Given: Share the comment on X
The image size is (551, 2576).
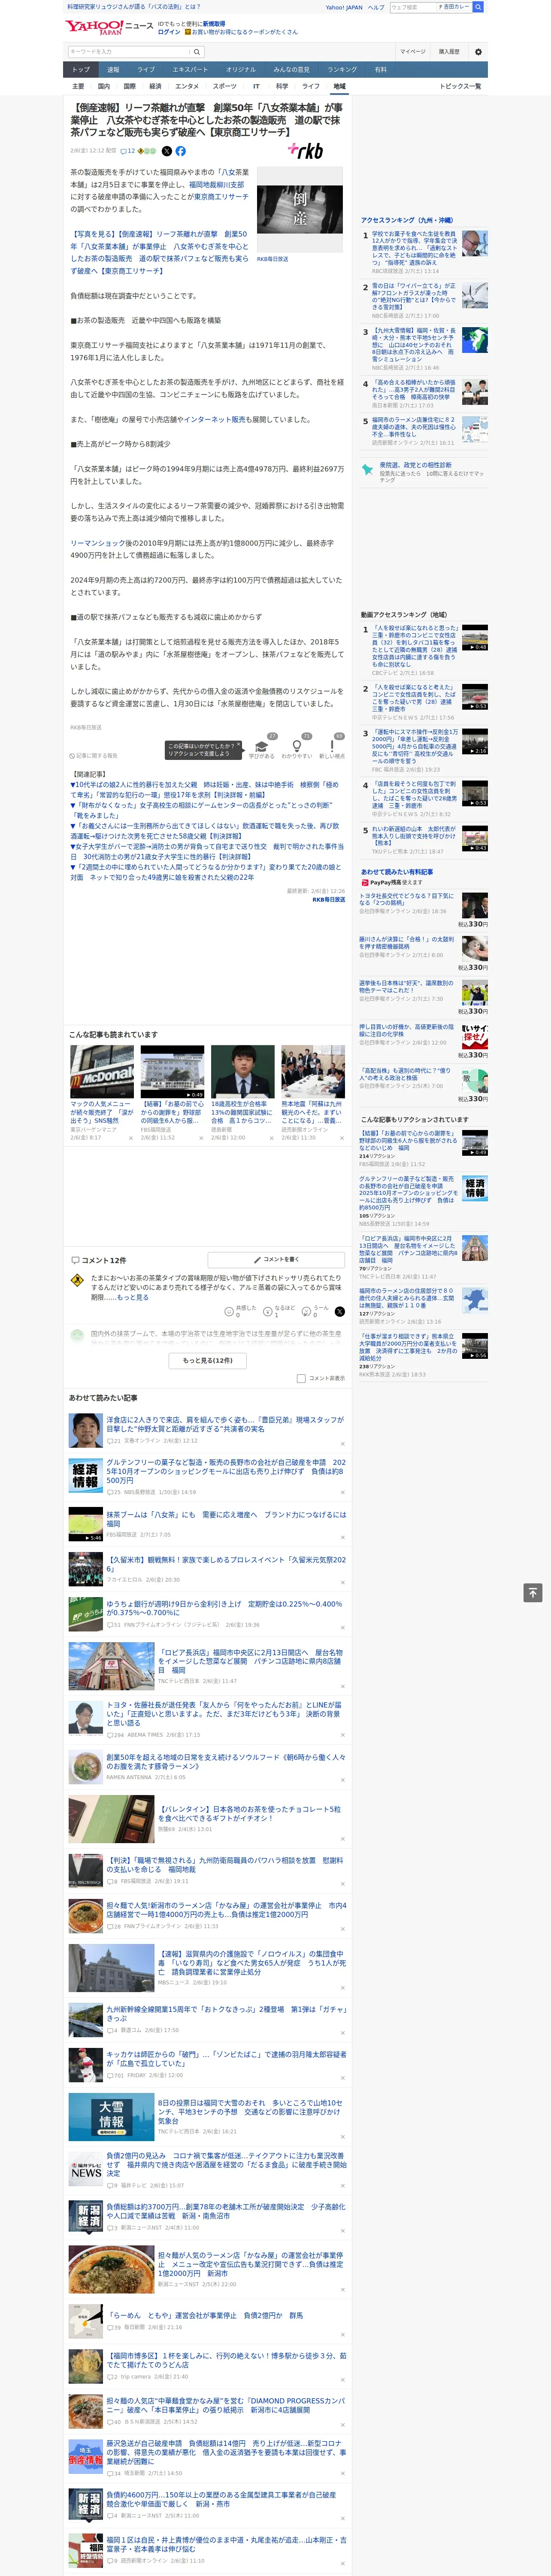Looking at the screenshot, I should [339, 1311].
